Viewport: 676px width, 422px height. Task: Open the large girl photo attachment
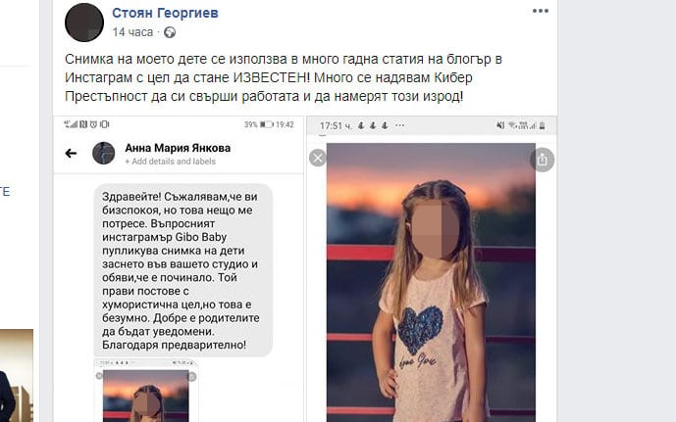click(x=431, y=282)
